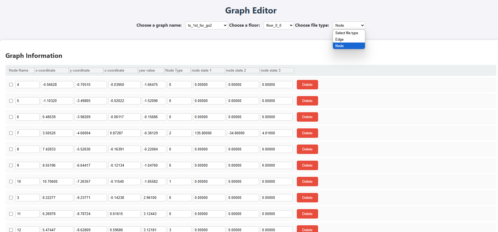Select the checkbox for node 6
The image size is (498, 232).
11,117
